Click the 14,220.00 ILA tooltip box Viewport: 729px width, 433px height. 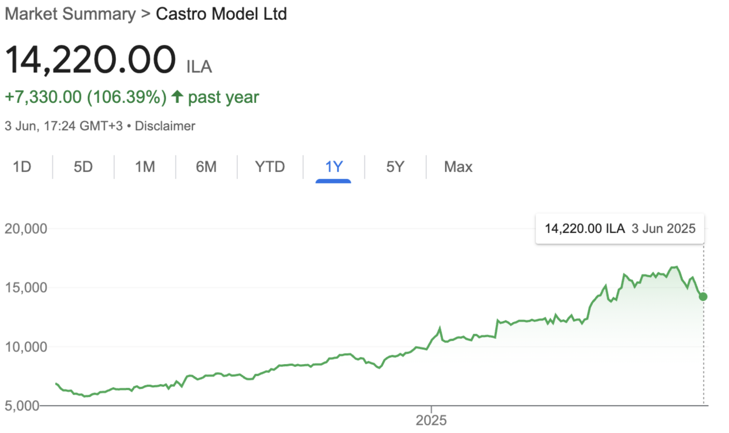pos(620,229)
